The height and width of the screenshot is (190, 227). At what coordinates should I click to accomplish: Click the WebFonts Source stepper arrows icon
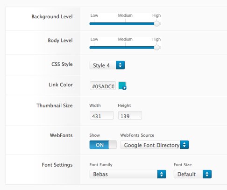(x=184, y=145)
